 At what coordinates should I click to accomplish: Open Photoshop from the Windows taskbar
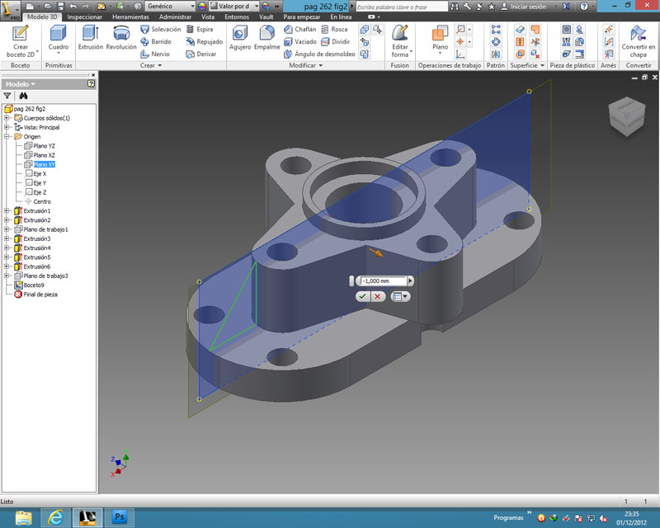pyautogui.click(x=119, y=517)
